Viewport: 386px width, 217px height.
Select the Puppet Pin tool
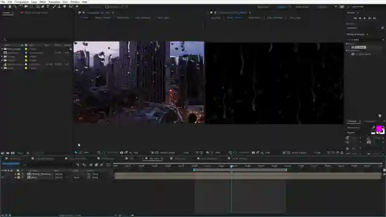(77, 7)
